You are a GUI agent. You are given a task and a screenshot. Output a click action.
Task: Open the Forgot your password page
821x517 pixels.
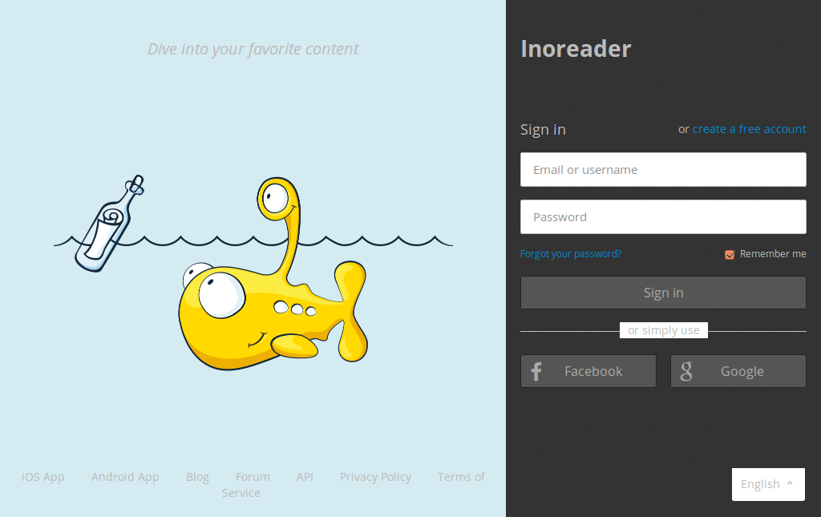[x=570, y=253]
